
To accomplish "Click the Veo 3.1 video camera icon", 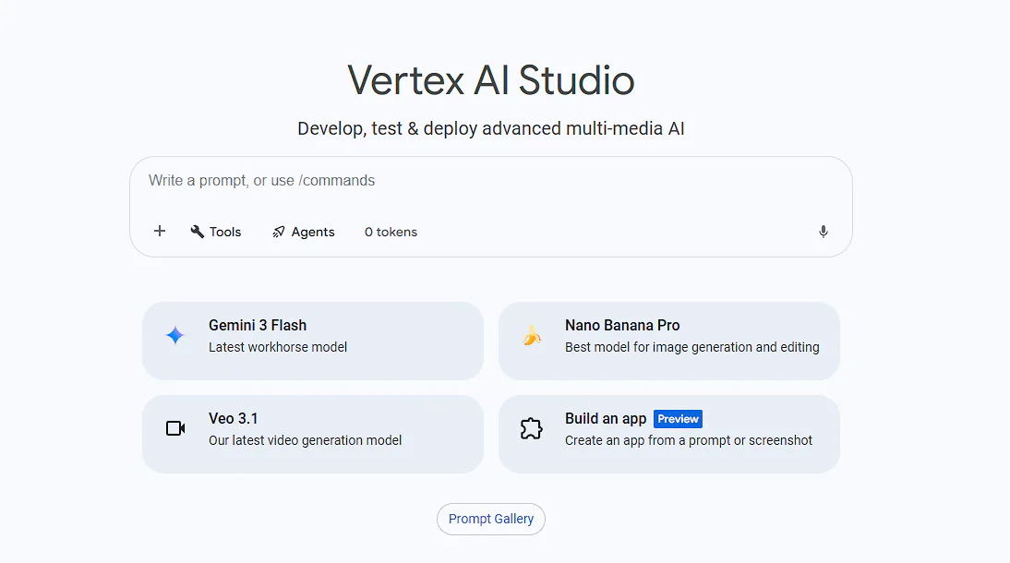I will pyautogui.click(x=174, y=428).
